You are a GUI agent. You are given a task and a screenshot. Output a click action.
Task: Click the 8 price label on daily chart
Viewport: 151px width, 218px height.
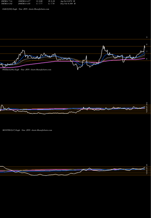(x=146, y=45)
